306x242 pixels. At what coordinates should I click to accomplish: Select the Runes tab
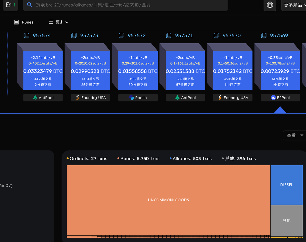pyautogui.click(x=24, y=22)
